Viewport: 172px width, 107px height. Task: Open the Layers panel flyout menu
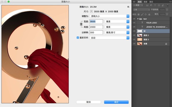click(x=171, y=2)
